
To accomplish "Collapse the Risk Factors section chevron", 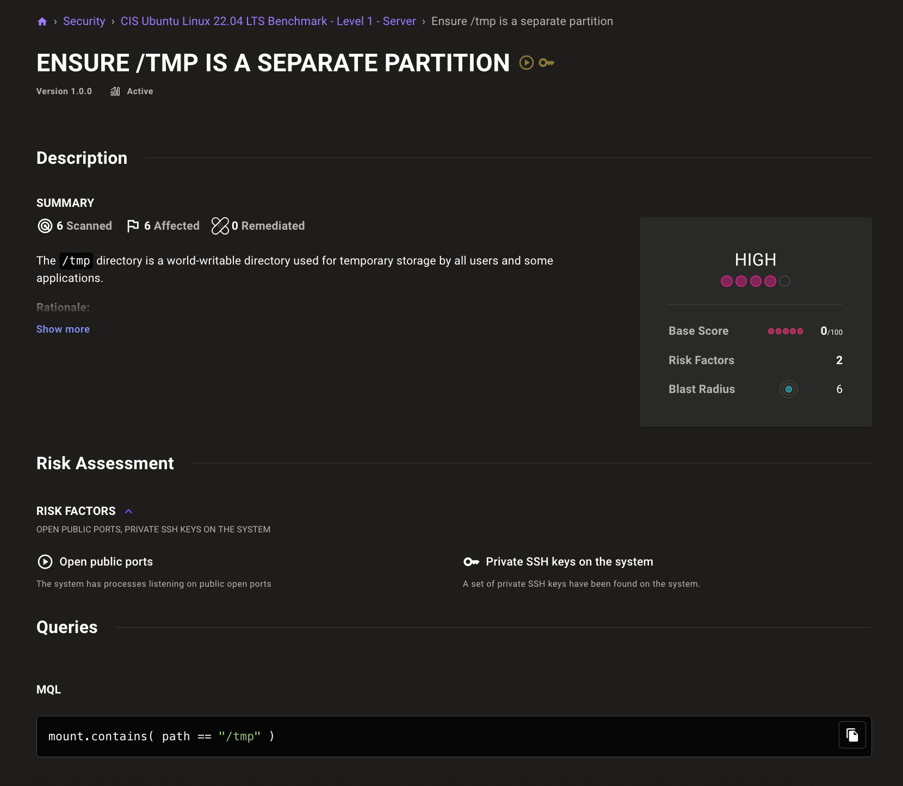I will click(x=128, y=511).
